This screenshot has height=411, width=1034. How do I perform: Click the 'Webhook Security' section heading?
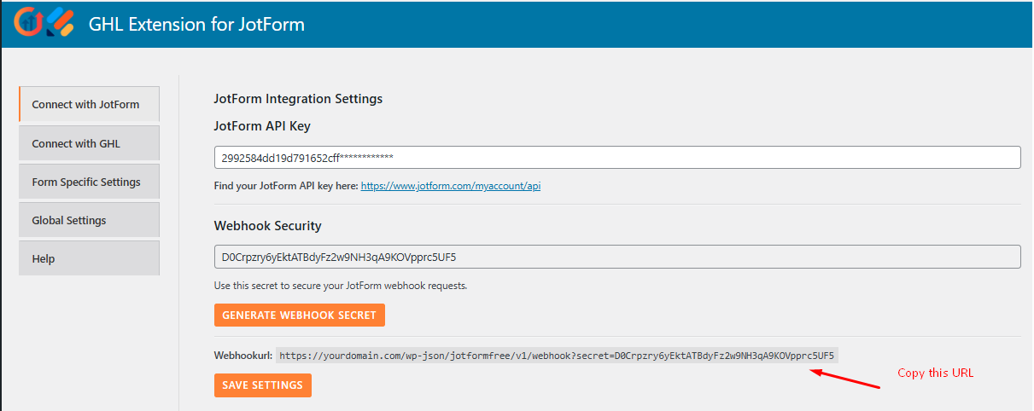point(267,226)
